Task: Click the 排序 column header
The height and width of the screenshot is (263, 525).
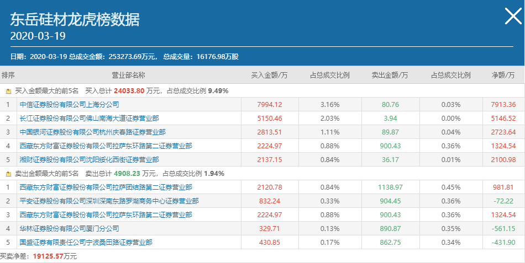Action: [8, 75]
